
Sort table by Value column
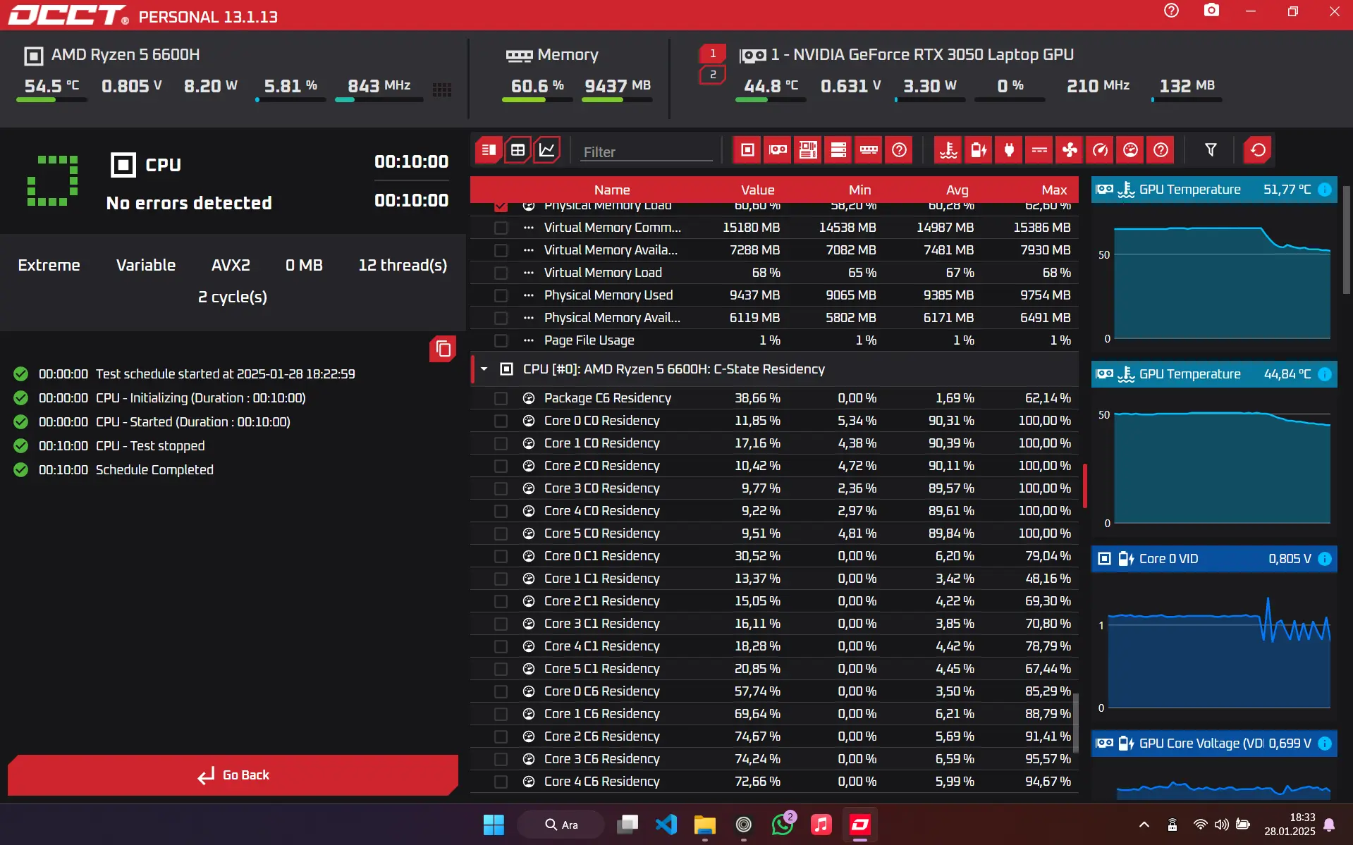757,190
